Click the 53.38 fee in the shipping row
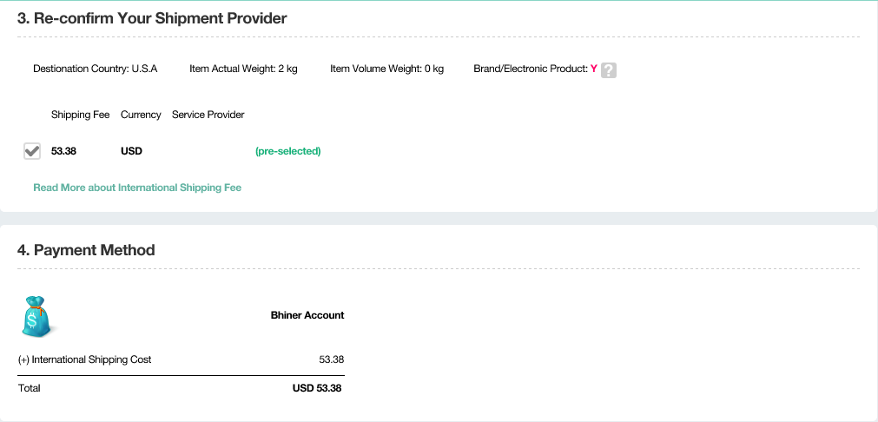This screenshot has width=878, height=422. pos(63,151)
